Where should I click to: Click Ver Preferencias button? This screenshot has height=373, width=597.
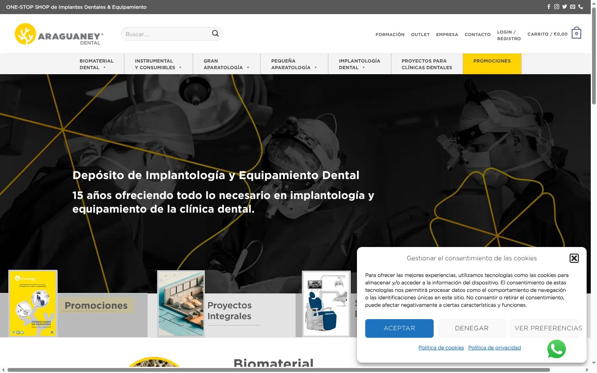click(x=544, y=328)
